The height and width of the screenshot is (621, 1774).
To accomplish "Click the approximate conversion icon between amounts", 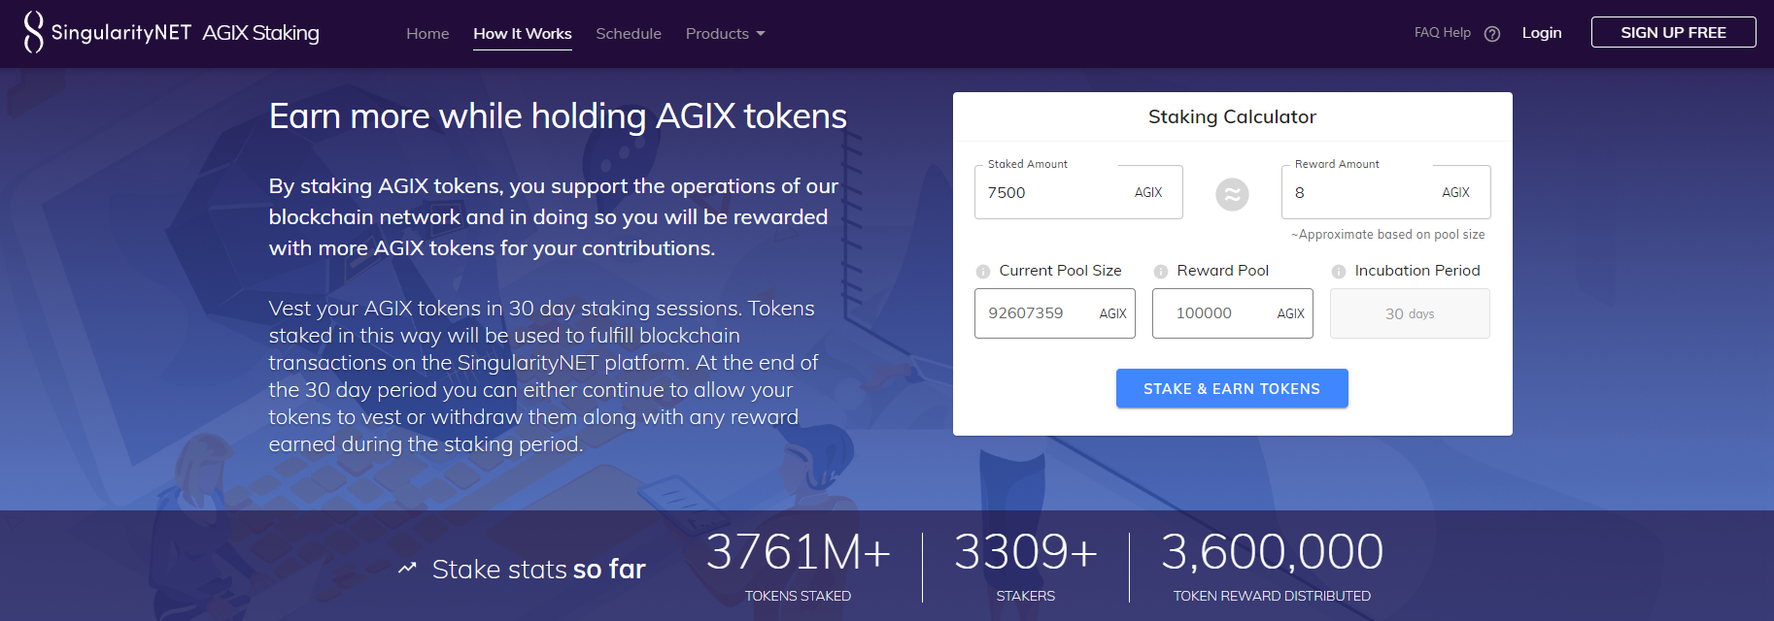I will [1232, 194].
